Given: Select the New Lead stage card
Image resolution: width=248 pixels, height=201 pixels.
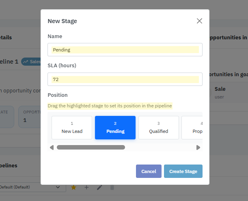Looking at the screenshot, I should point(72,128).
